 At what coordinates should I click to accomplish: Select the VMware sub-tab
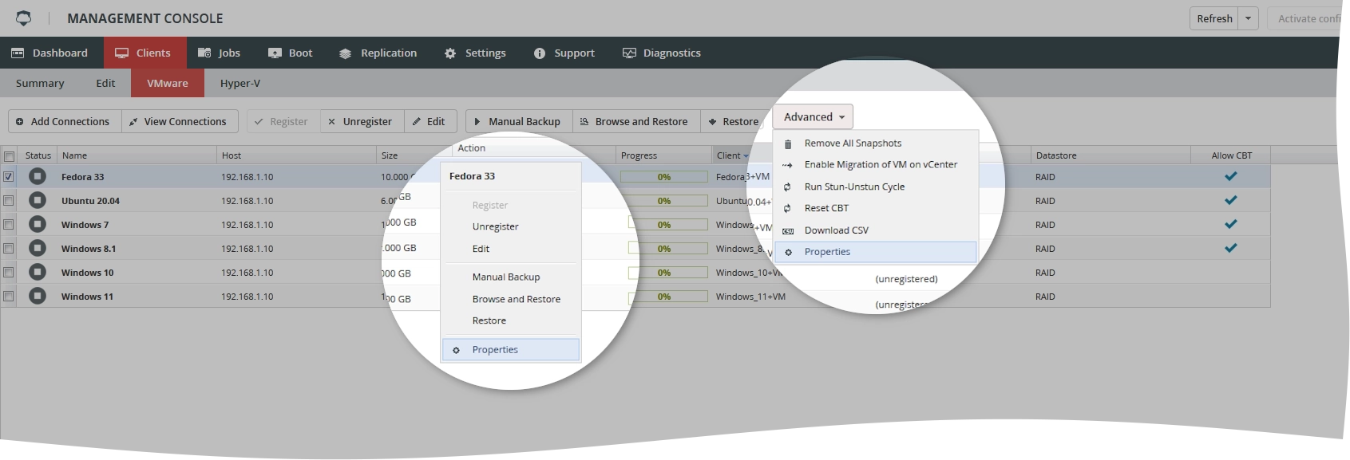pyautogui.click(x=168, y=83)
